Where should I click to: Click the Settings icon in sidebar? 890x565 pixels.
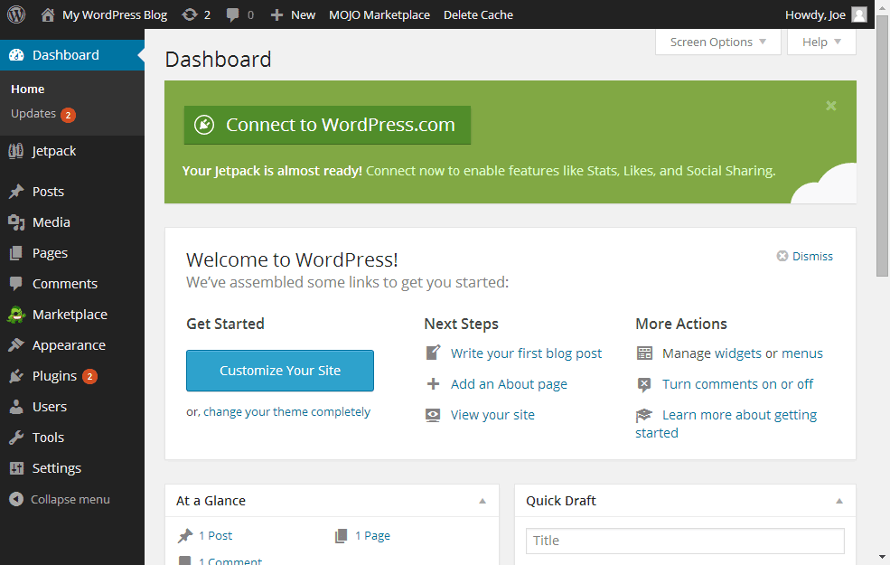pyautogui.click(x=16, y=468)
